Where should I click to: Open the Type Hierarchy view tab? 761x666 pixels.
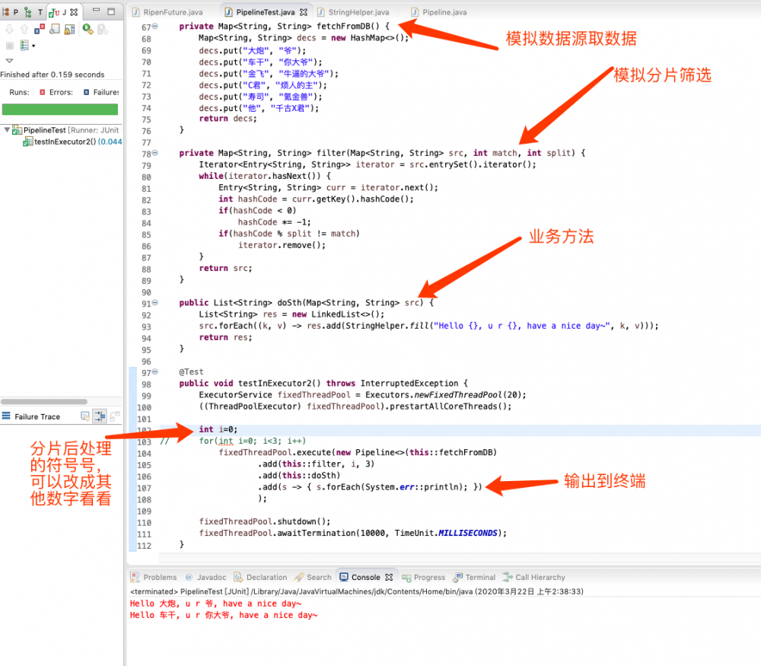click(33, 12)
